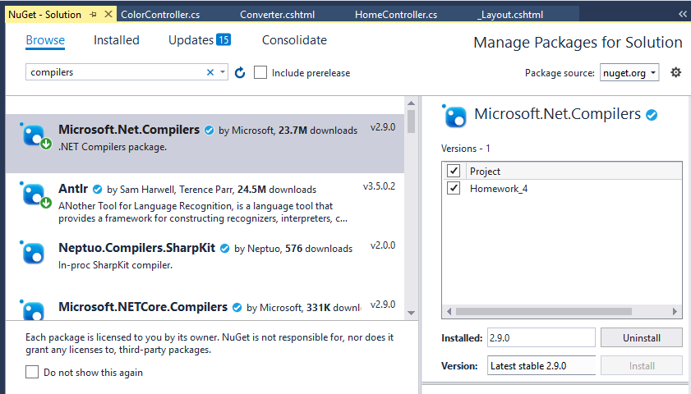Click the Antlr package icon
This screenshot has height=394, width=691.
(x=35, y=195)
